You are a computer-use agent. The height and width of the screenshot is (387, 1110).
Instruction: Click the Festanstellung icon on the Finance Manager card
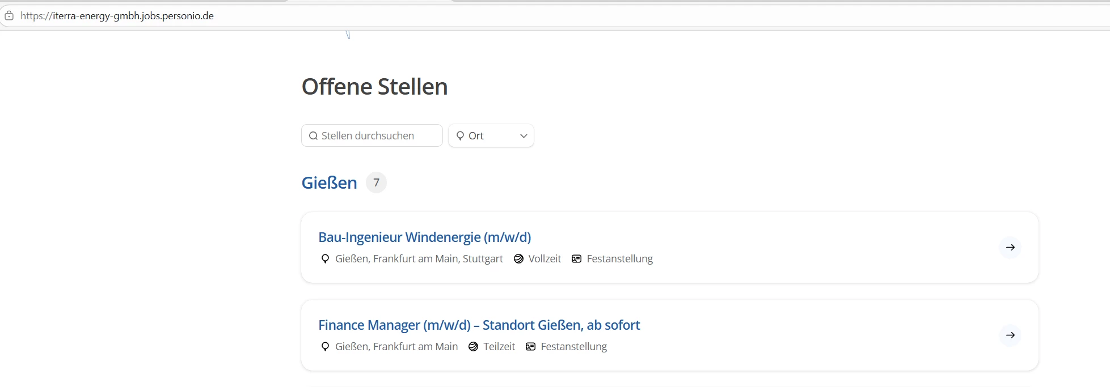point(530,347)
